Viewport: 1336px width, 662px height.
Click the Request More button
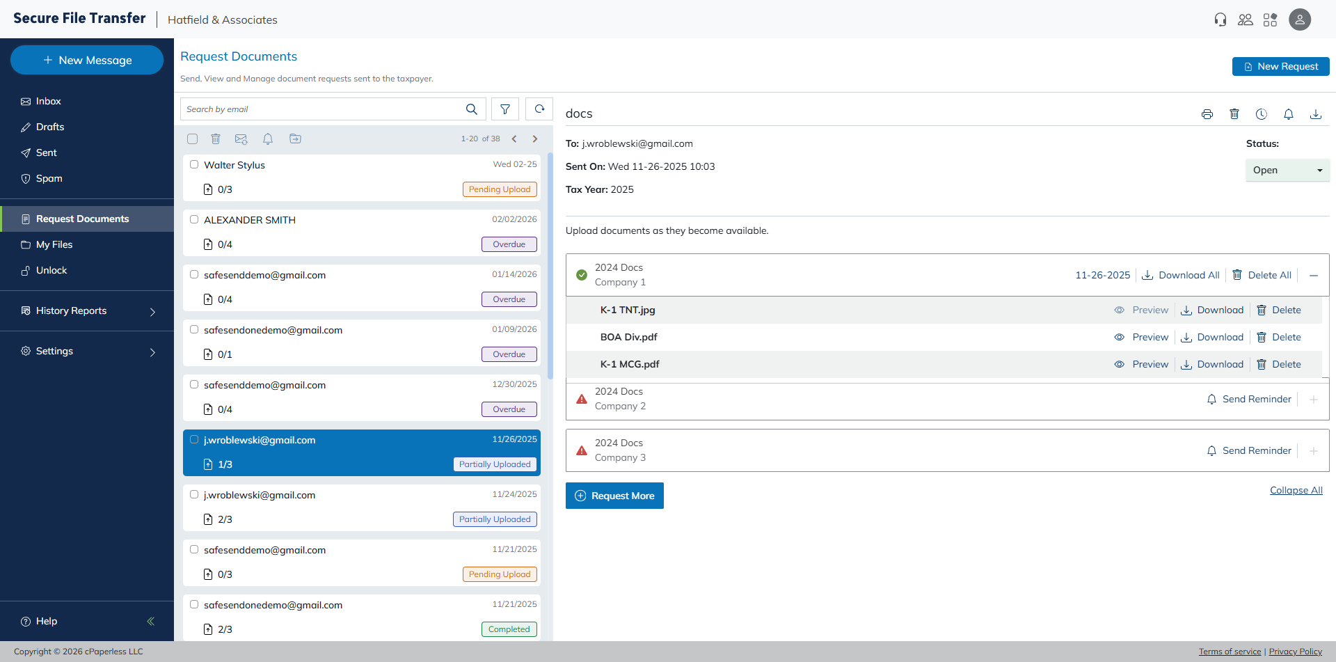(614, 496)
